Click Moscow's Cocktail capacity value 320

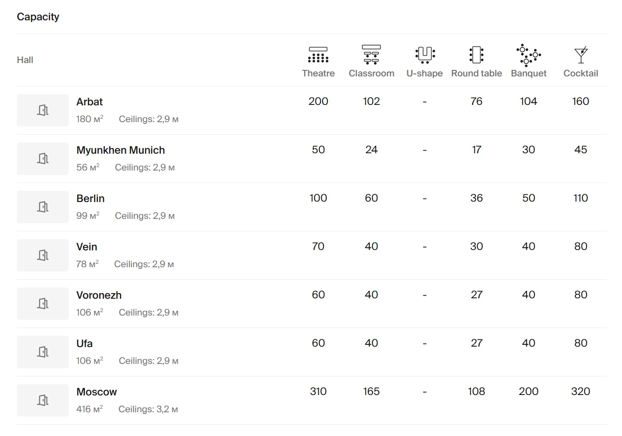[x=581, y=392]
